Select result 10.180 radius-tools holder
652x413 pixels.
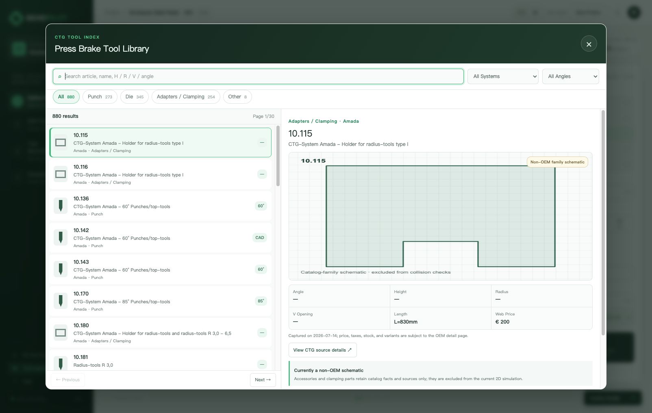click(x=160, y=333)
